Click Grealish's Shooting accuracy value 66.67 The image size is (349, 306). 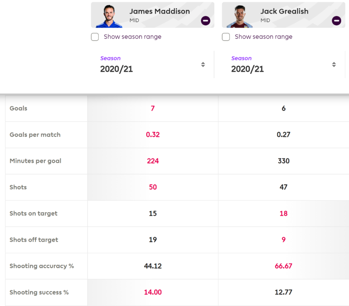pos(283,266)
